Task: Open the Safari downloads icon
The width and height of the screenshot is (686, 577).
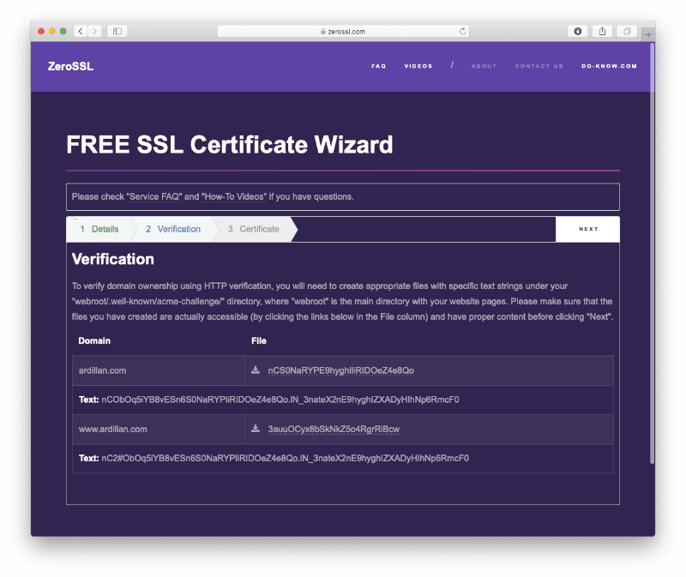Action: [x=578, y=31]
